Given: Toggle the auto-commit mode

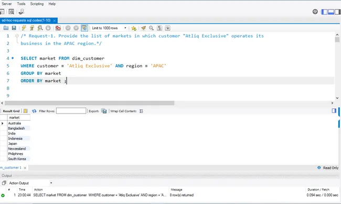Looking at the screenshot, I should 84,28.
